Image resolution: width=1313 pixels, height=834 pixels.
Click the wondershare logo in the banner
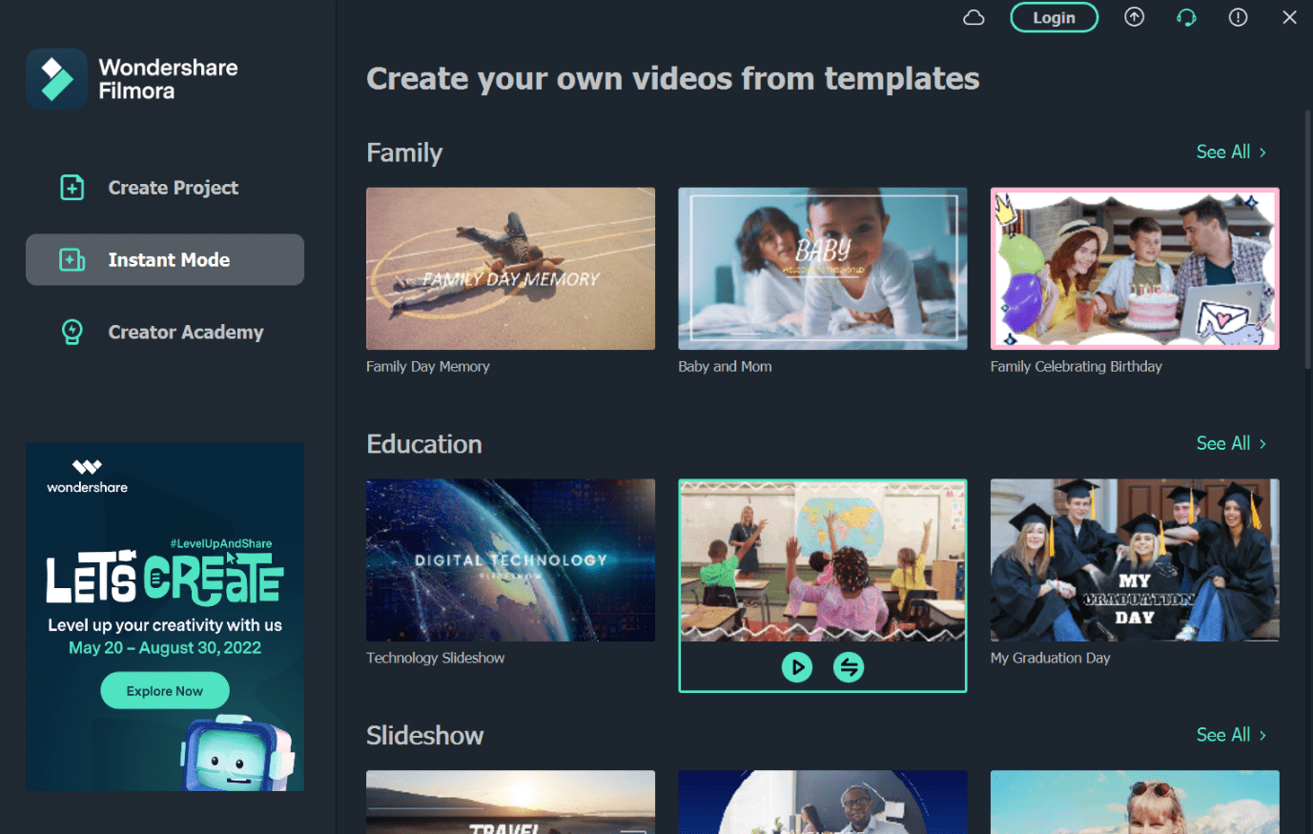(x=87, y=476)
